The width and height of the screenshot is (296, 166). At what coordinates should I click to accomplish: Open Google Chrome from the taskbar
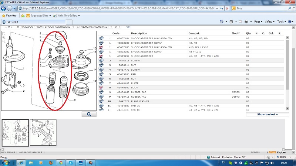point(61,162)
